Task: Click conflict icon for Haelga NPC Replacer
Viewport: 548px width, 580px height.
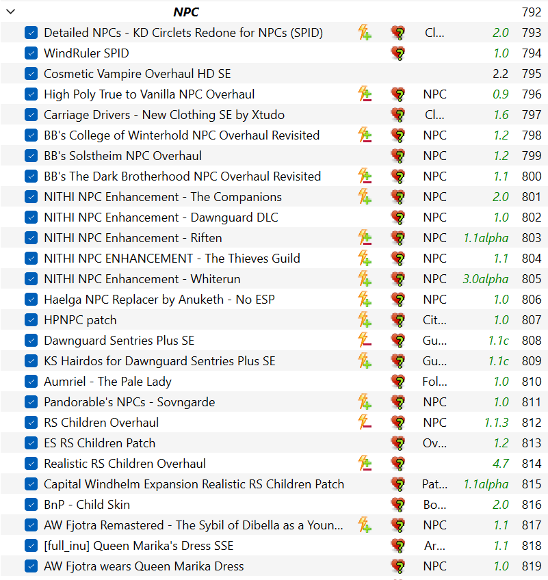Action: tap(365, 300)
